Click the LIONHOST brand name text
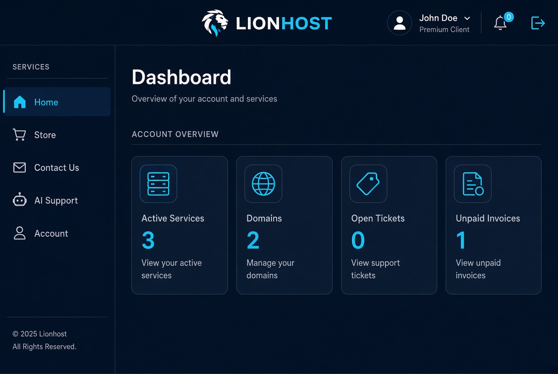The height and width of the screenshot is (374, 558). pyautogui.click(x=284, y=23)
